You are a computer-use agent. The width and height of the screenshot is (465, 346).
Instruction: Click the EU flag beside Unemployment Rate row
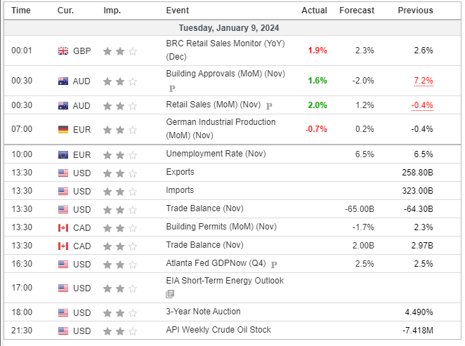pyautogui.click(x=63, y=154)
